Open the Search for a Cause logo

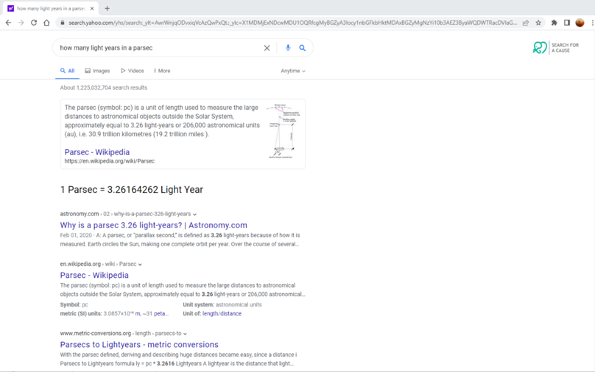coord(556,48)
